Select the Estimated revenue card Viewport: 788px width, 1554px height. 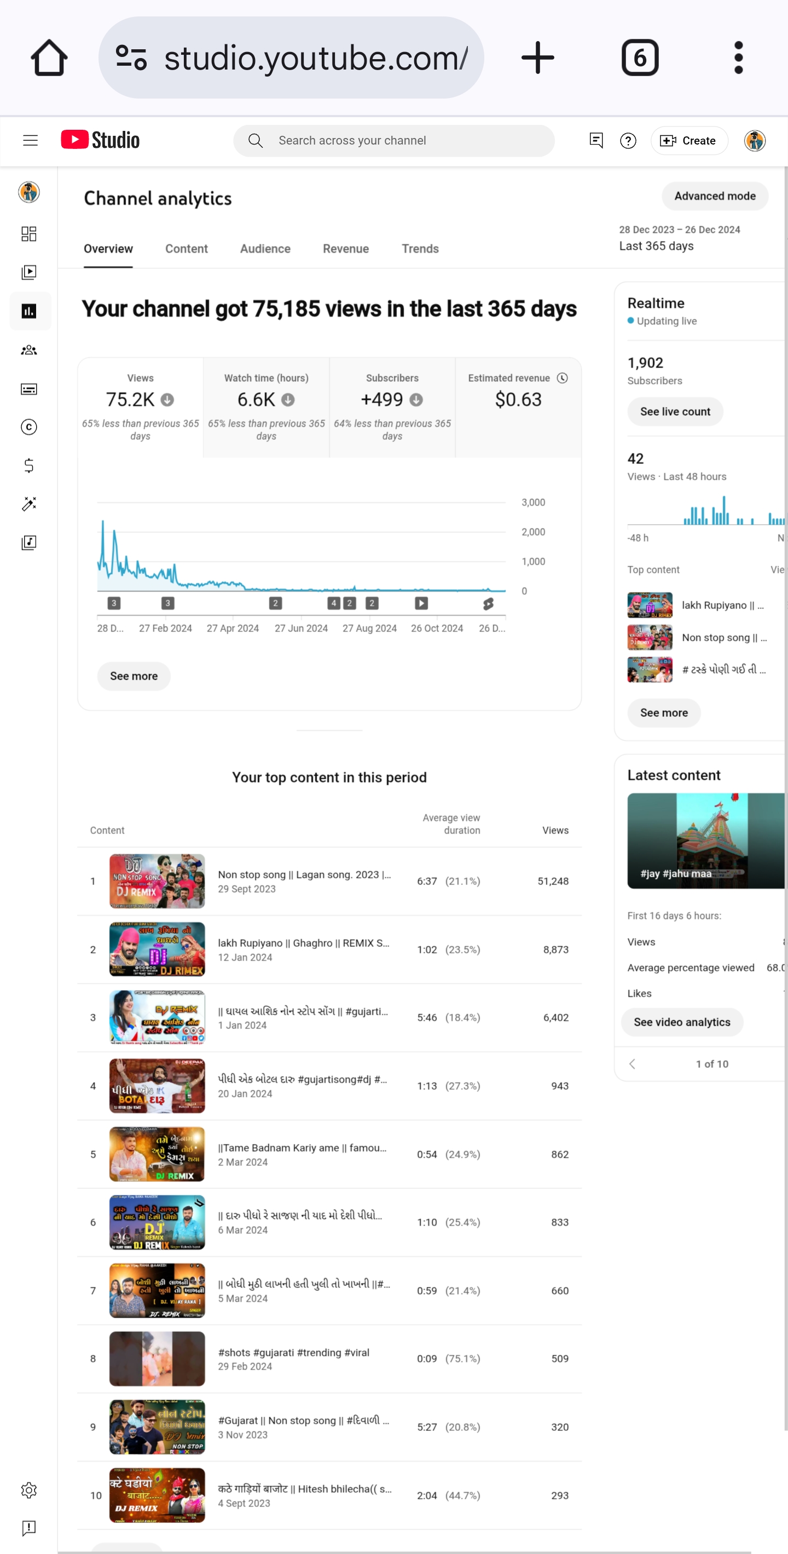click(519, 407)
